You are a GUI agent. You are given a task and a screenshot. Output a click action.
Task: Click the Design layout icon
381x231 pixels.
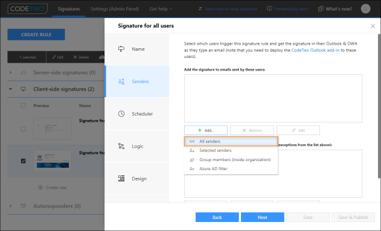click(121, 179)
